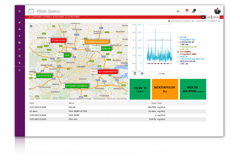Image resolution: width=240 pixels, height=160 pixels.
Task: Open the tag icon in the sidebar
Action: tap(19, 22)
